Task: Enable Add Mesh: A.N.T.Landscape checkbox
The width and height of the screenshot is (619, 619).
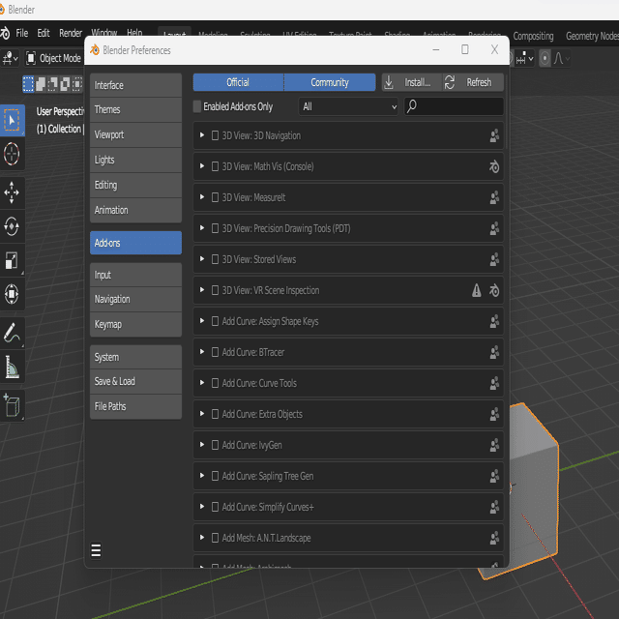Action: coord(215,538)
